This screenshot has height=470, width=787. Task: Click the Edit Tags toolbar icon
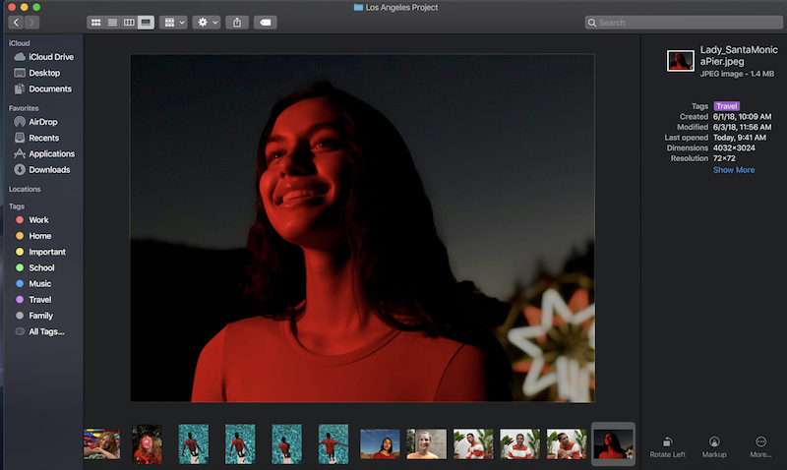[265, 22]
